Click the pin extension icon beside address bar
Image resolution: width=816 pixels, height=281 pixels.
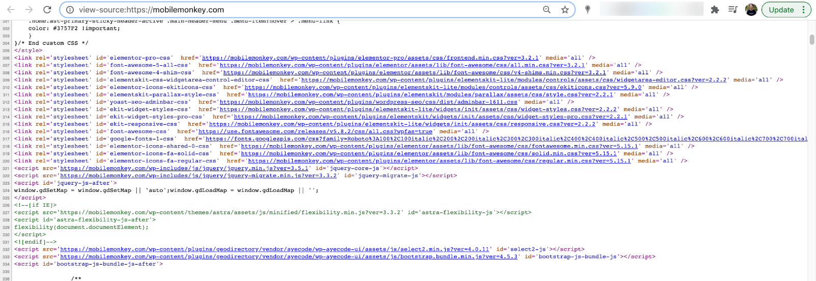click(588, 10)
